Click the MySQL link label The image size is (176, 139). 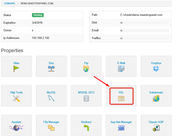point(51,92)
